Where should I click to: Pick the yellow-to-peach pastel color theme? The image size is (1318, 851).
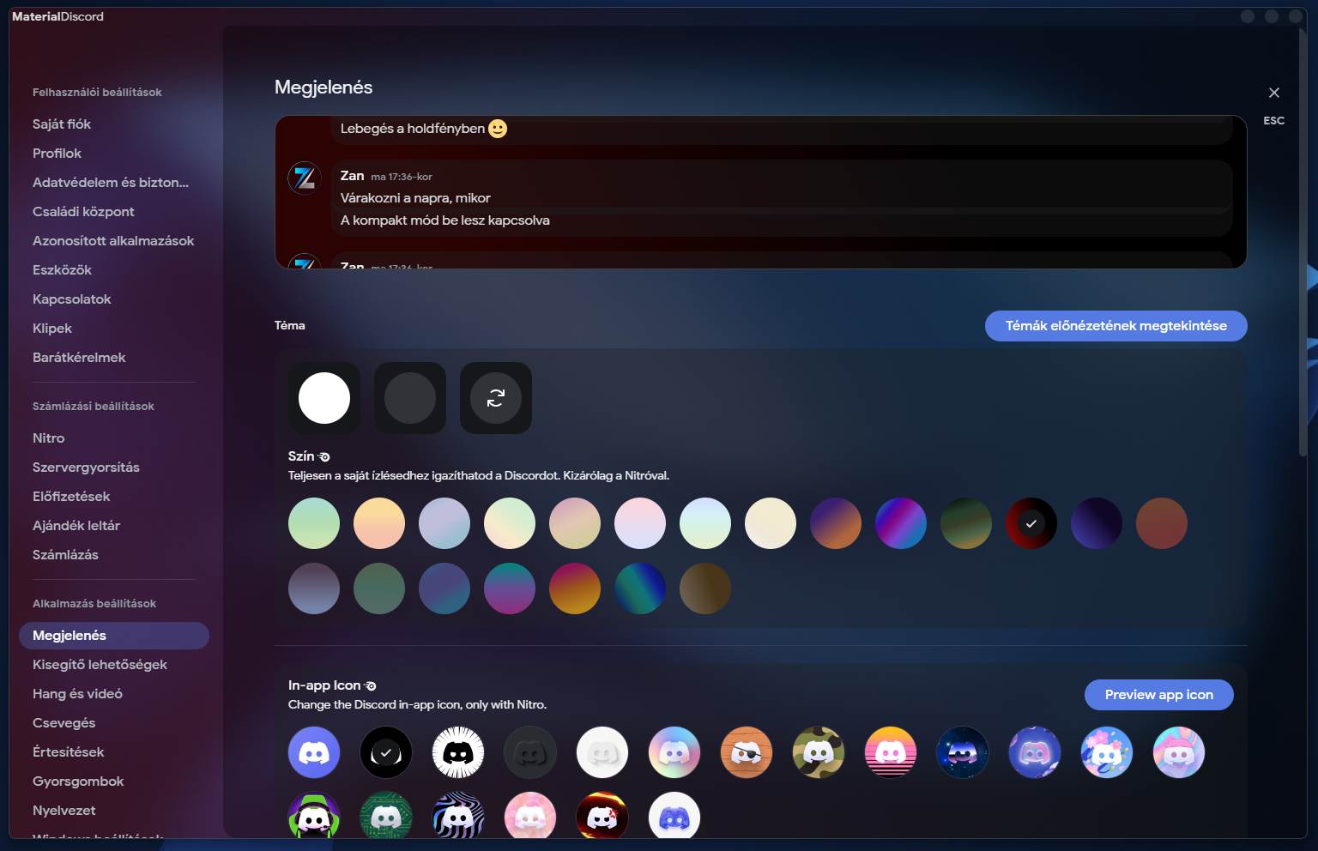pyautogui.click(x=379, y=523)
